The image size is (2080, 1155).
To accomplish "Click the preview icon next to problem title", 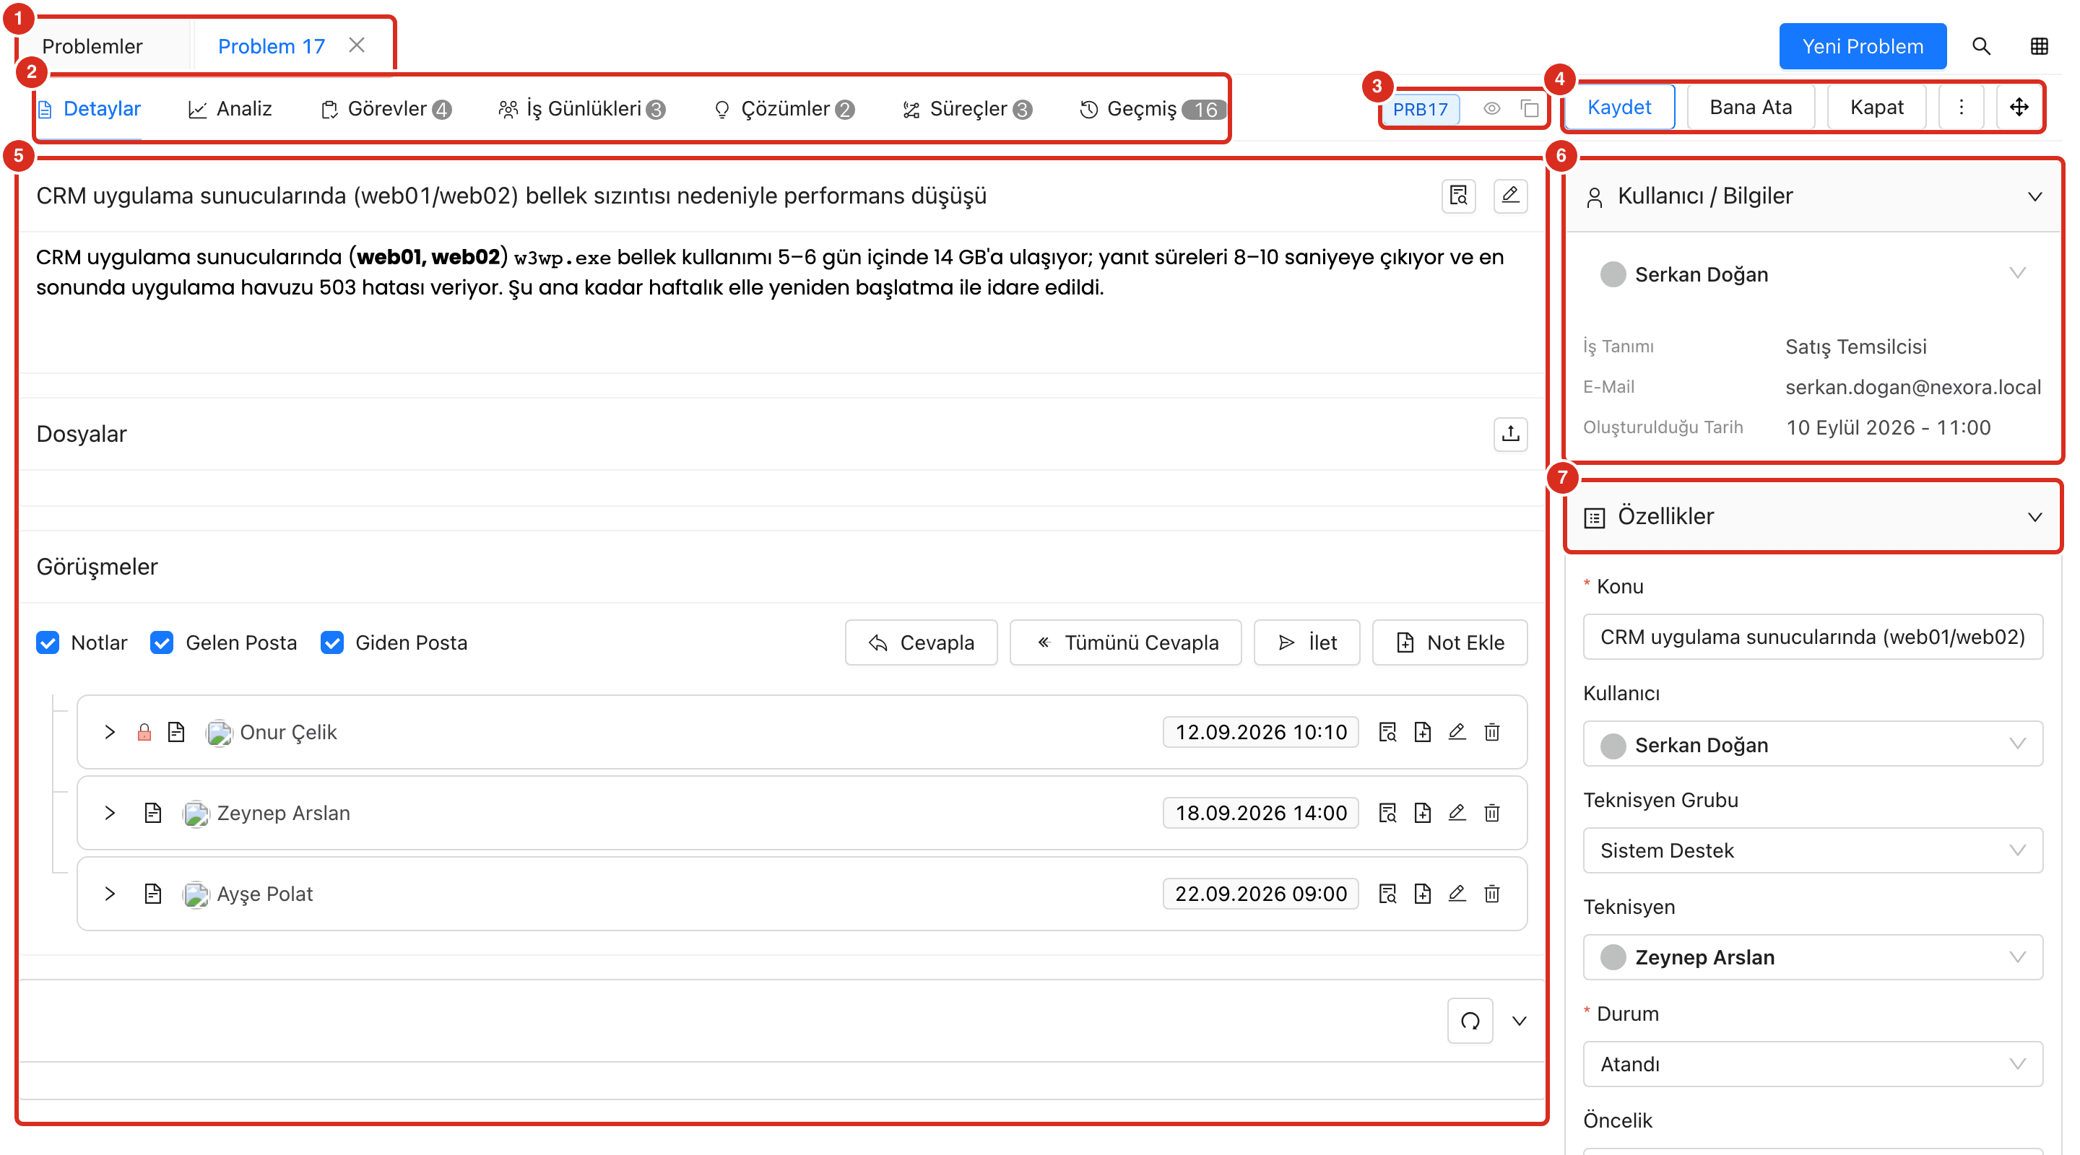I will coord(1458,196).
